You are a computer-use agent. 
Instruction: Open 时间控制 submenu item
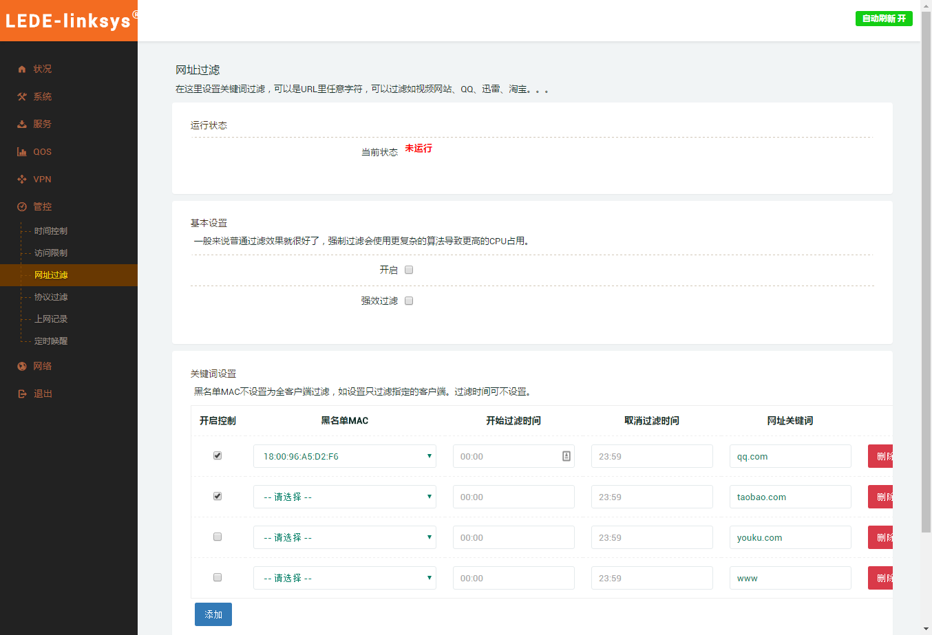pos(51,231)
